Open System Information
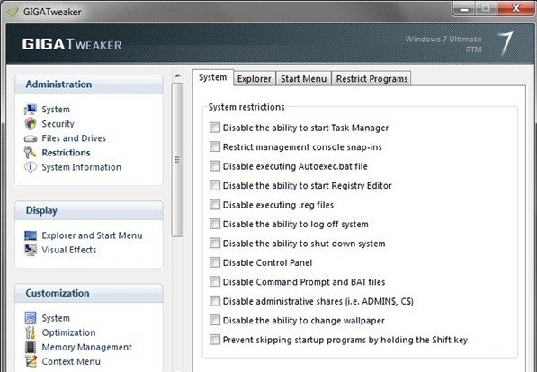 click(82, 167)
